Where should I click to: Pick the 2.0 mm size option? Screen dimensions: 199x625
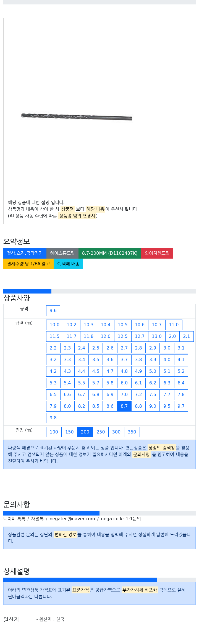coord(172,336)
